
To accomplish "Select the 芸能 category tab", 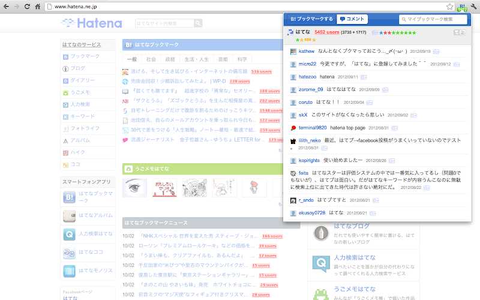I will 223,59.
